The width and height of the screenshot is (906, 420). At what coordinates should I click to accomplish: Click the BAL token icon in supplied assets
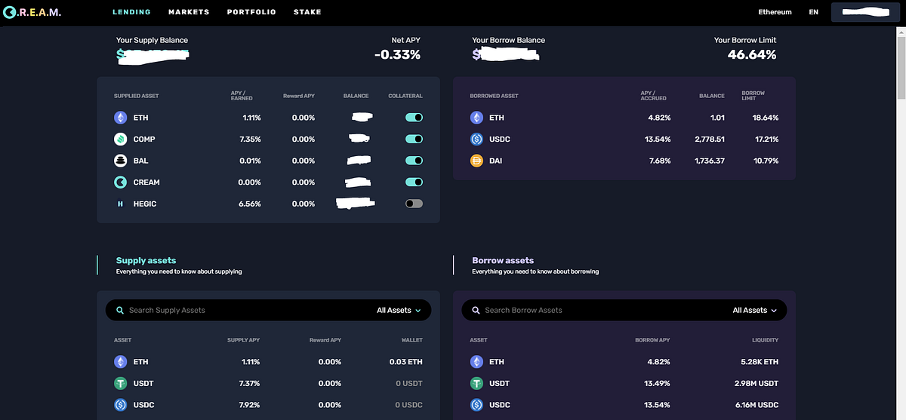(120, 161)
